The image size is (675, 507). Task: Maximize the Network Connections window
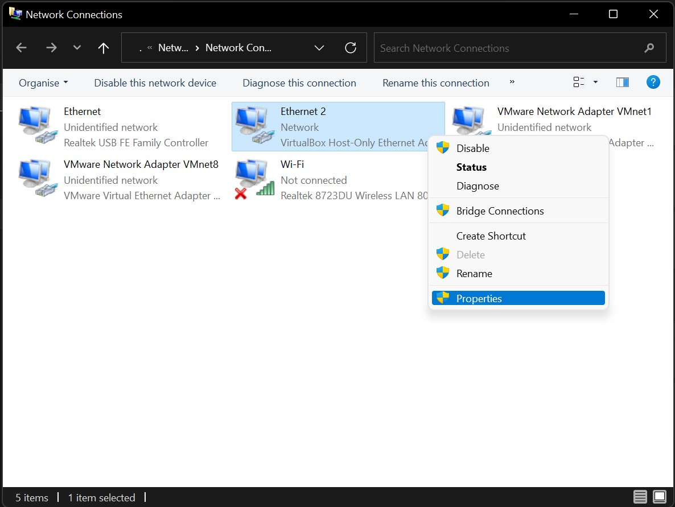[x=613, y=14]
